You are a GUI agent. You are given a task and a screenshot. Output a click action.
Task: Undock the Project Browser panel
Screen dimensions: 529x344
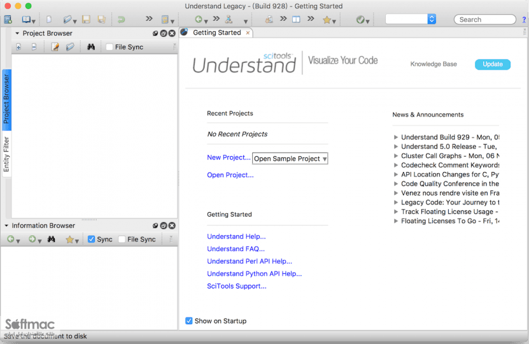click(164, 33)
